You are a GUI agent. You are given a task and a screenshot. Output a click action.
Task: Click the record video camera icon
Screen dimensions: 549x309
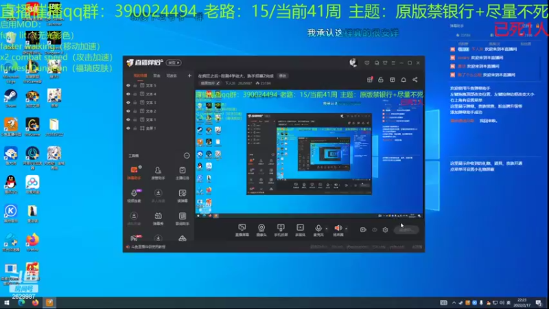tap(363, 230)
